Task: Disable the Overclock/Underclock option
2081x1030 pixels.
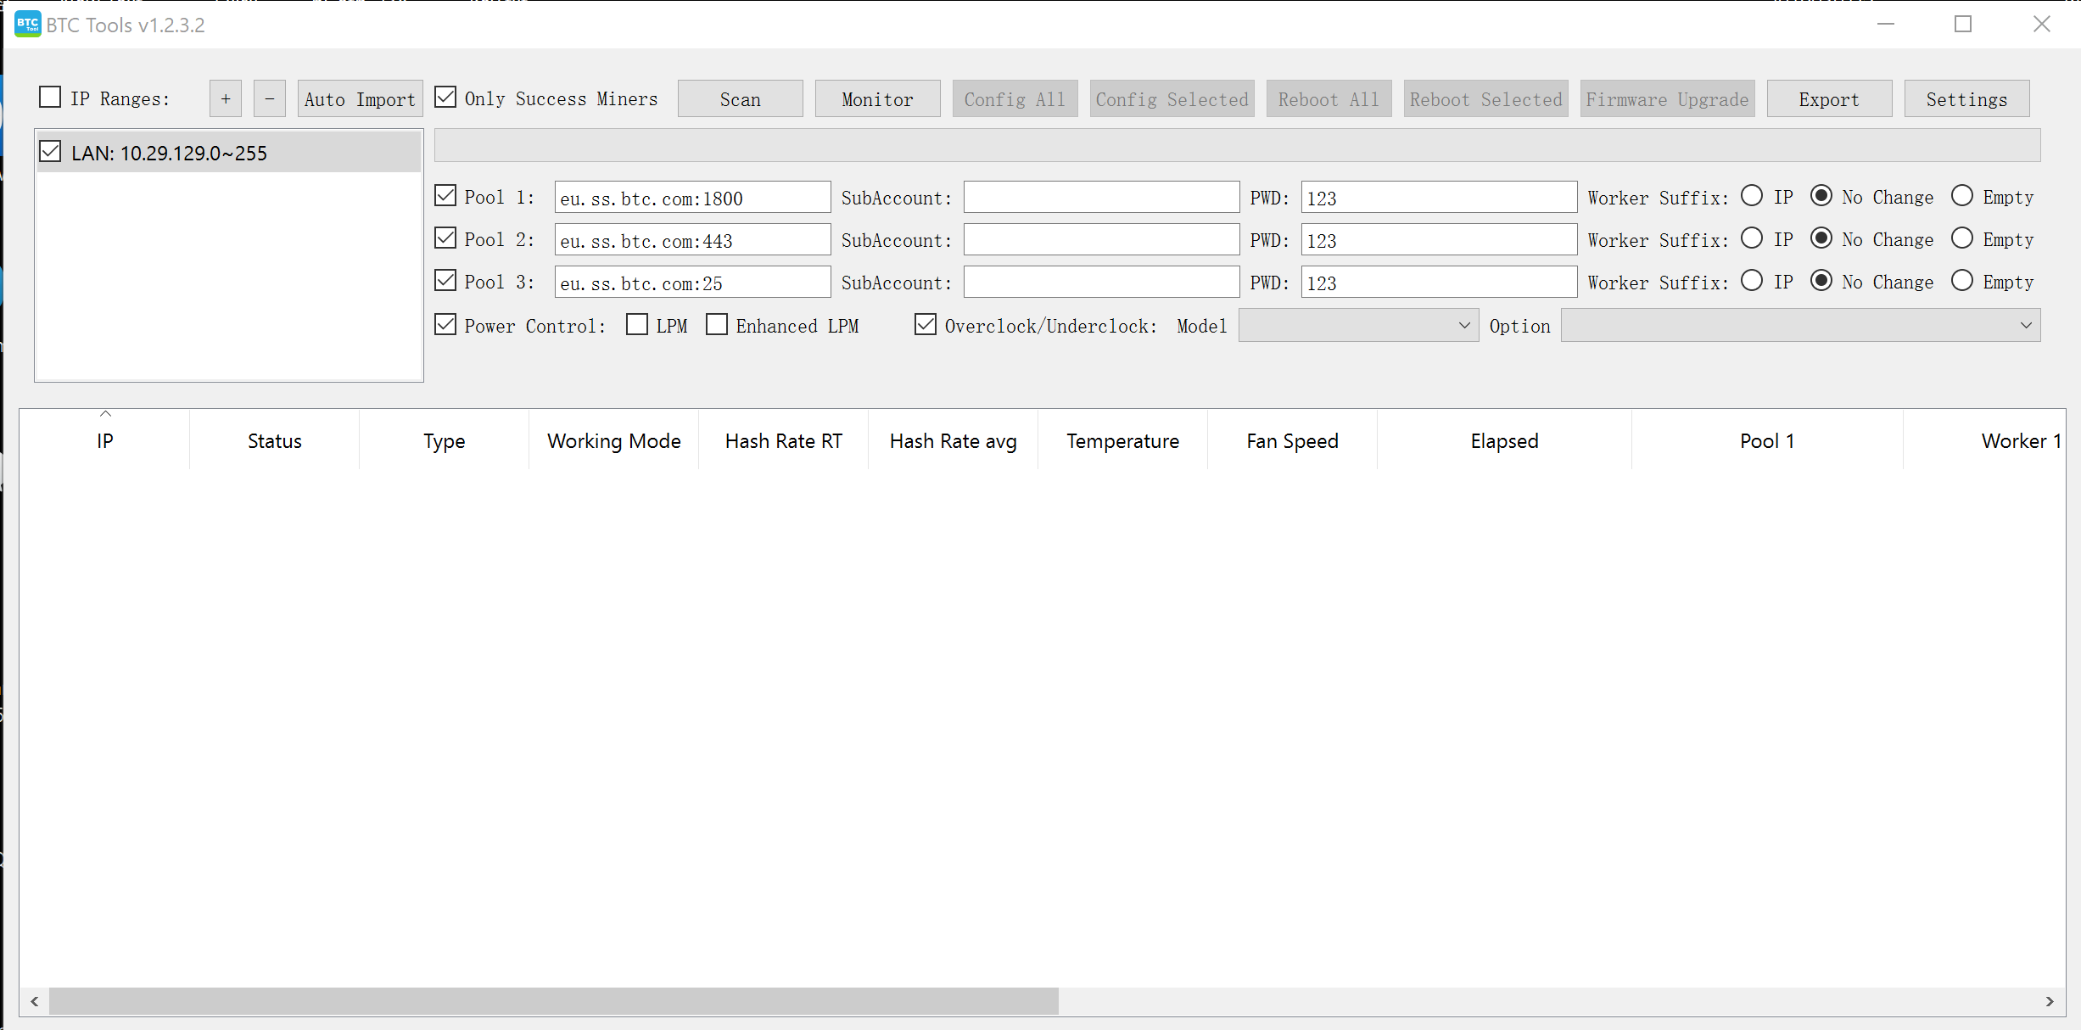Action: click(925, 324)
